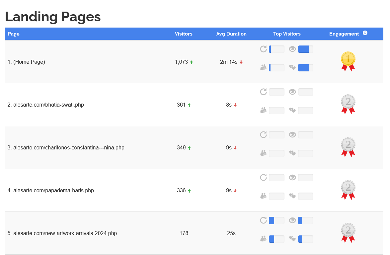Click eye icon in charitonos-constantina row
390x255 pixels.
click(292, 134)
